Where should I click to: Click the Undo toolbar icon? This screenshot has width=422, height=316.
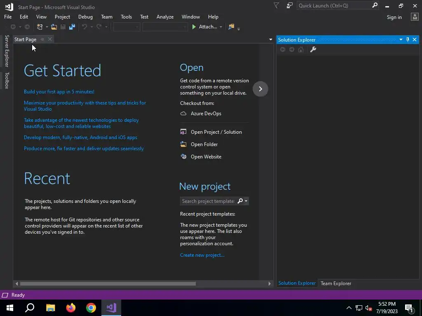(84, 27)
